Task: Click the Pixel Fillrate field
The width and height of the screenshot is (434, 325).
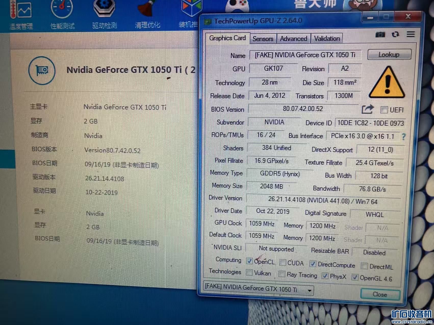Action: tap(271, 161)
